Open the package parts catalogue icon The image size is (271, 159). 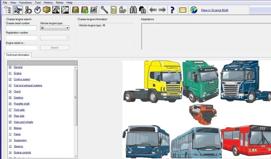tap(46, 10)
